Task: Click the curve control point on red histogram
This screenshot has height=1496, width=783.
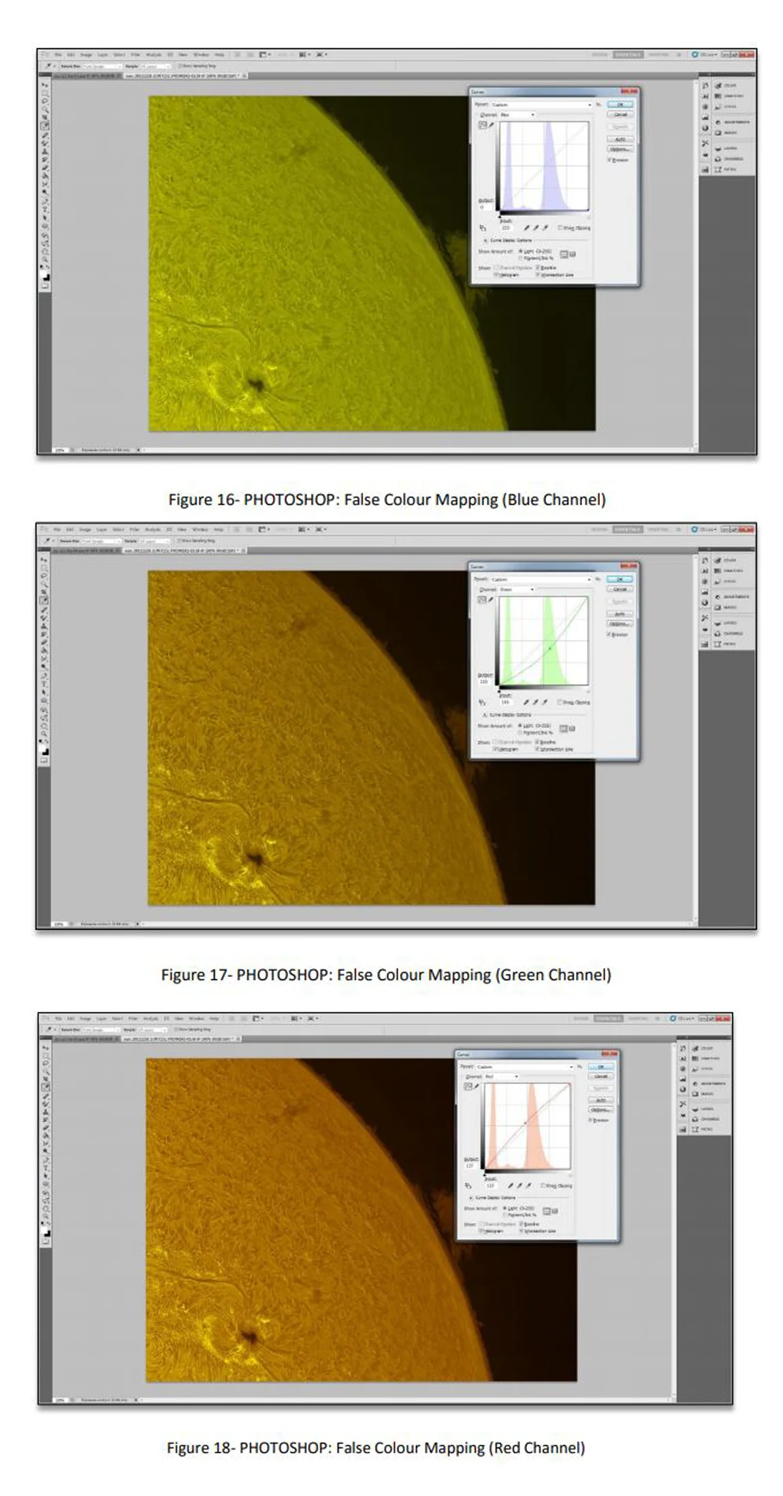Action: click(x=526, y=1123)
